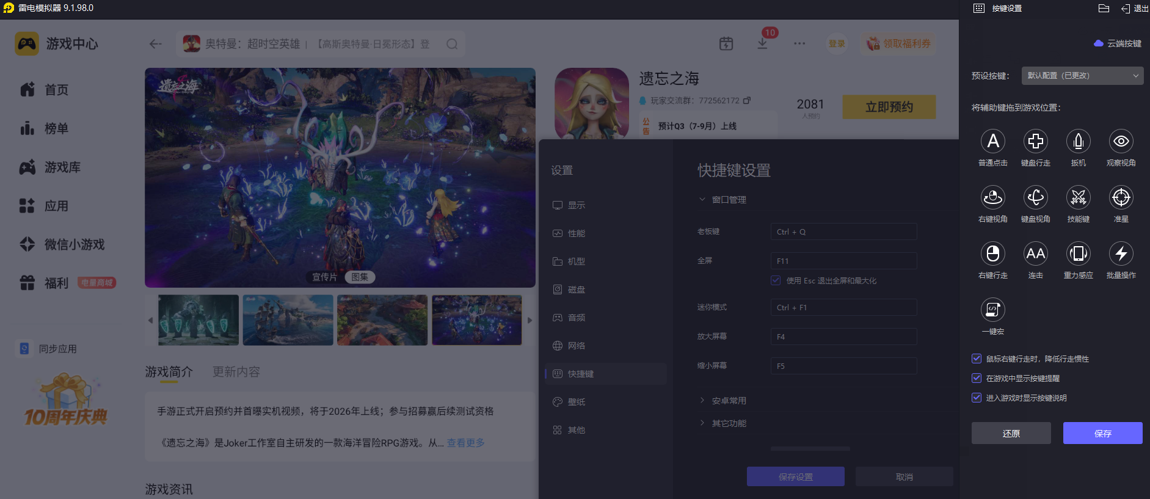Select the 键盘视角 key icon
This screenshot has height=499, width=1150.
click(x=1036, y=197)
